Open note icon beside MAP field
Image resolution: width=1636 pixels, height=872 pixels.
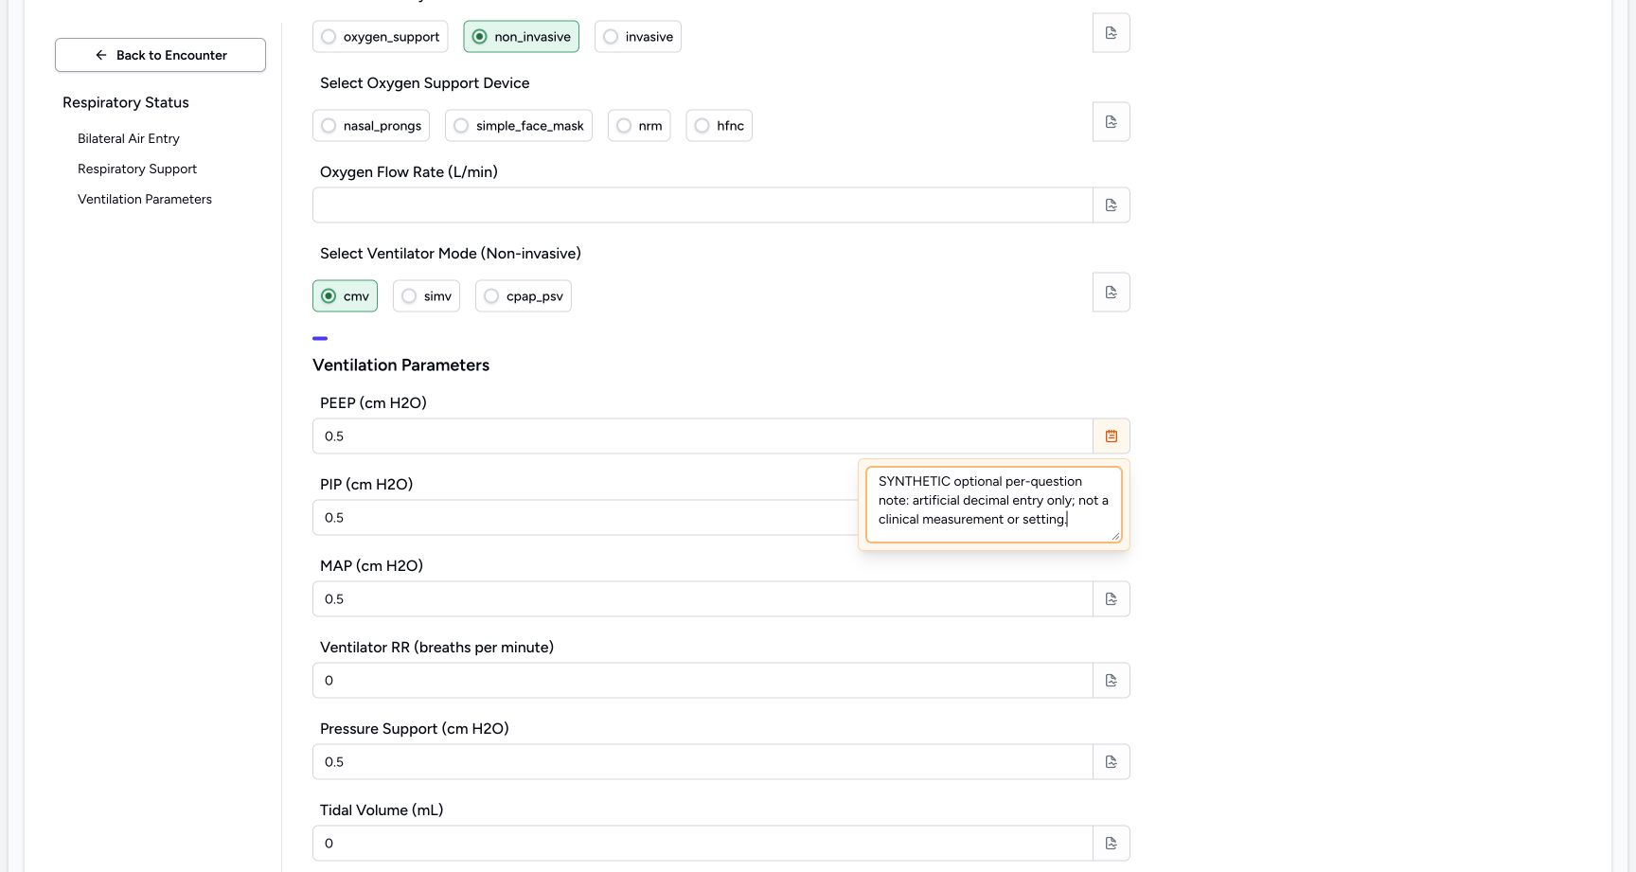pyautogui.click(x=1111, y=599)
